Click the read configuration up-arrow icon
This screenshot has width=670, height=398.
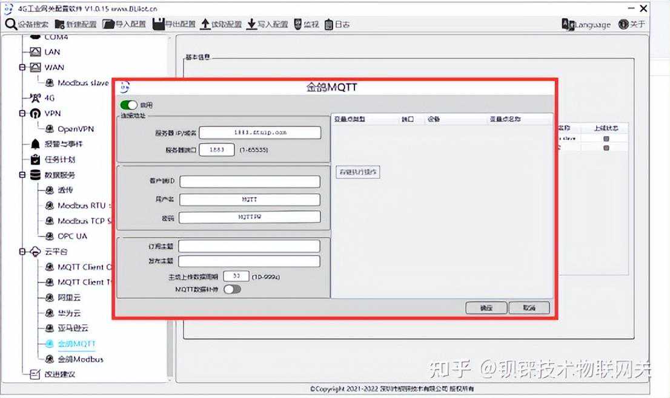[205, 24]
